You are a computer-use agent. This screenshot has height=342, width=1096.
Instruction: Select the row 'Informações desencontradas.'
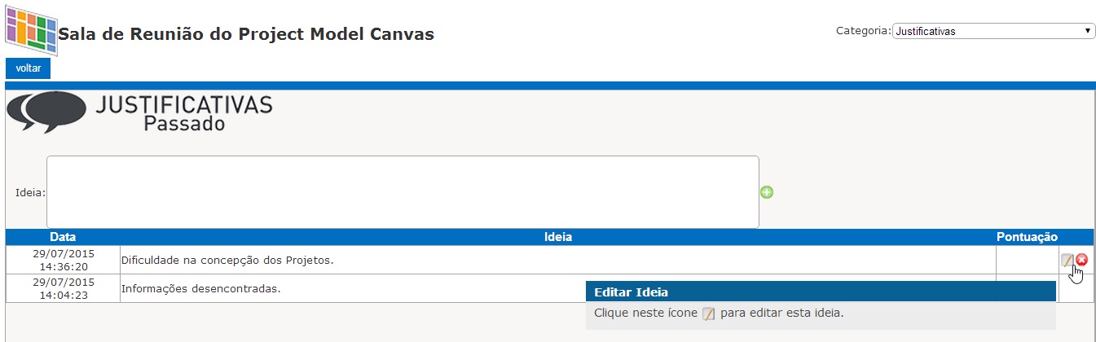tap(549, 288)
